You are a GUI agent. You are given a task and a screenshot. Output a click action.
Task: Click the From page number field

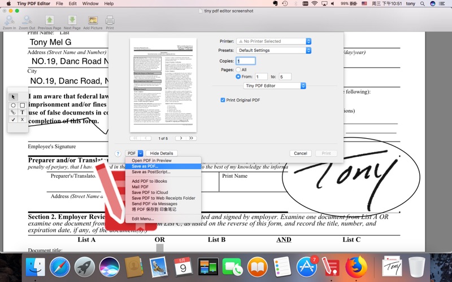[261, 77]
